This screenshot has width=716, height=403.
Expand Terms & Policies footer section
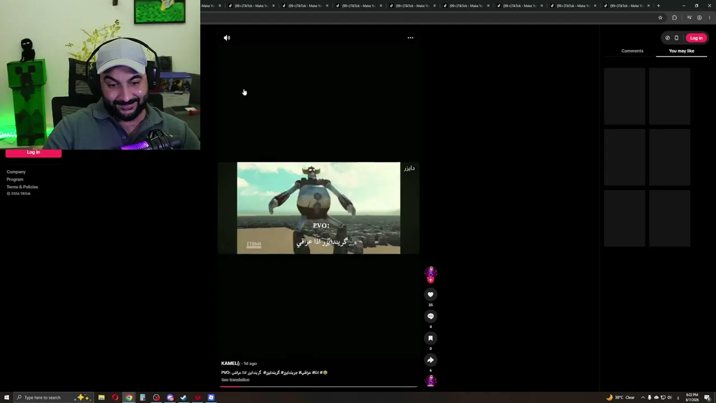pos(22,187)
